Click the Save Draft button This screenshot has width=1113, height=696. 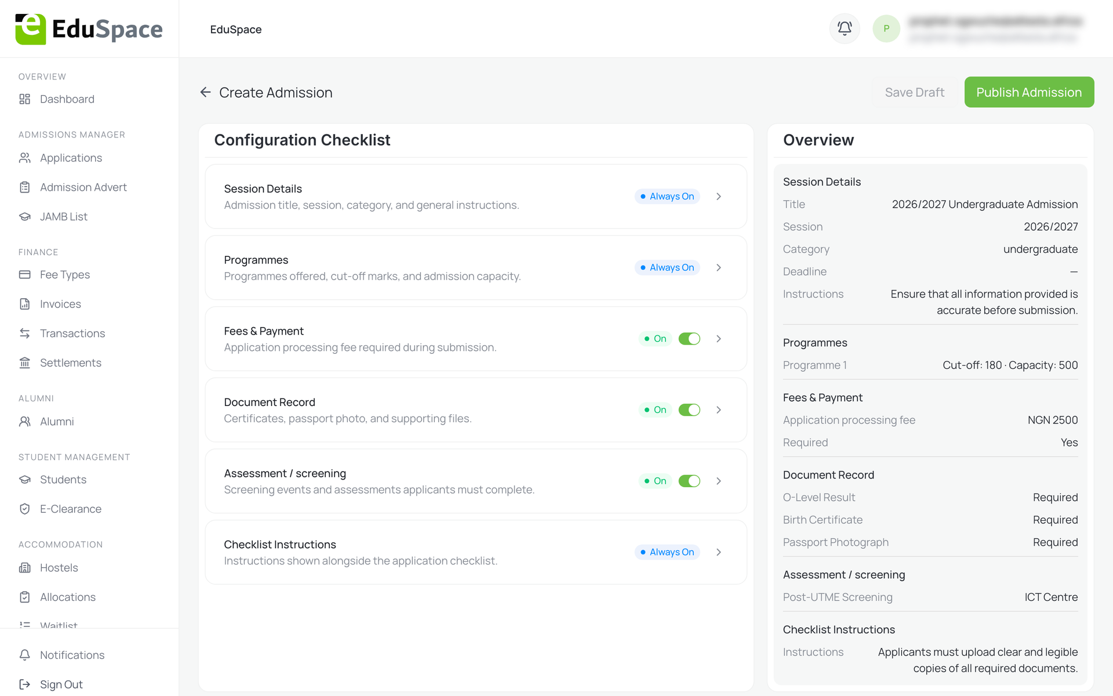point(914,92)
